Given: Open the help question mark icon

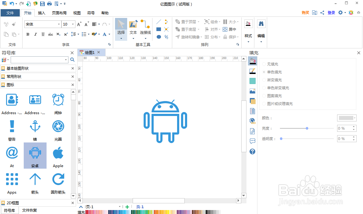Looking at the screenshot, I should [x=252, y=152].
